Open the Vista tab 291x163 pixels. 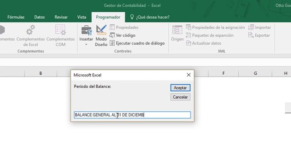(x=81, y=17)
